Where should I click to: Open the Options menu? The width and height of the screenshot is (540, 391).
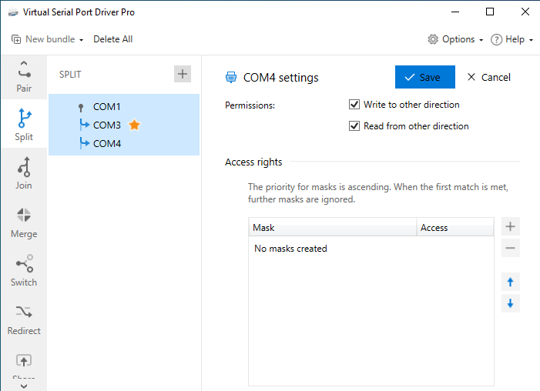tap(455, 39)
